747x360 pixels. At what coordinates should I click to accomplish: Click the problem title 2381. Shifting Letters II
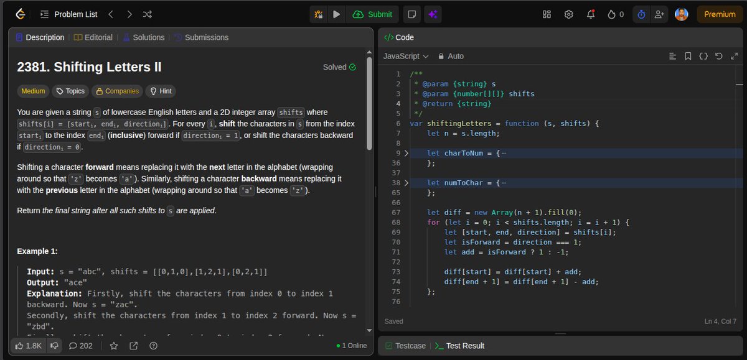click(89, 67)
